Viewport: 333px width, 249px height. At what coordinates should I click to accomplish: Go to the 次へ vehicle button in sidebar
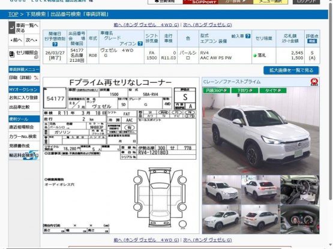32,40
